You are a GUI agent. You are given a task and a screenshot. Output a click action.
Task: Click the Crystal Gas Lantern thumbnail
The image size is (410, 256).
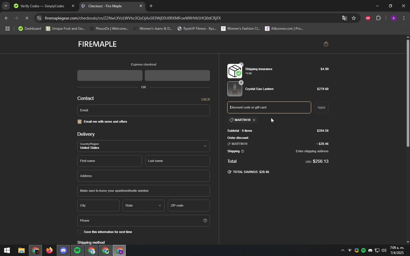tap(235, 89)
